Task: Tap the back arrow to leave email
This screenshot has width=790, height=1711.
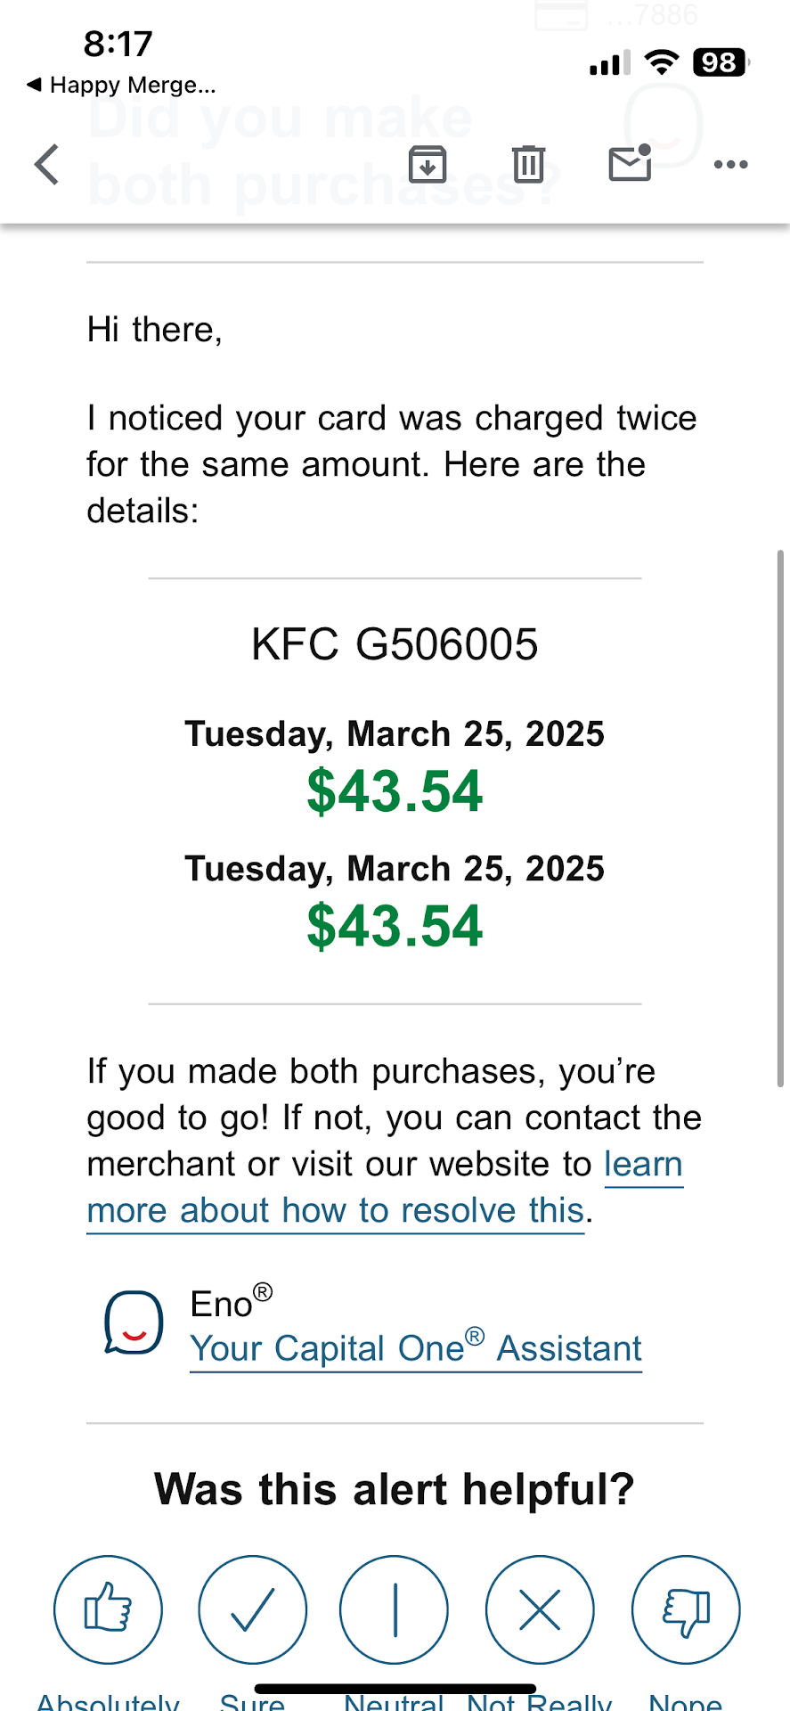Action: click(47, 165)
